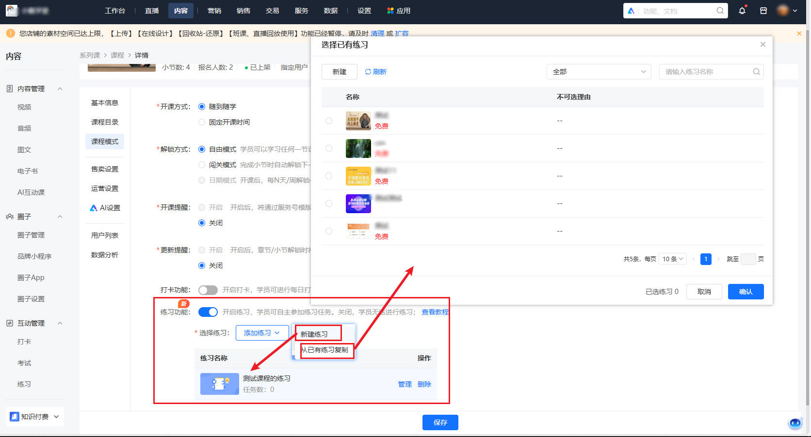Screen dimensions: 811x437
Task: Open the chat assistant icon at bottom right
Action: pyautogui.click(x=795, y=423)
